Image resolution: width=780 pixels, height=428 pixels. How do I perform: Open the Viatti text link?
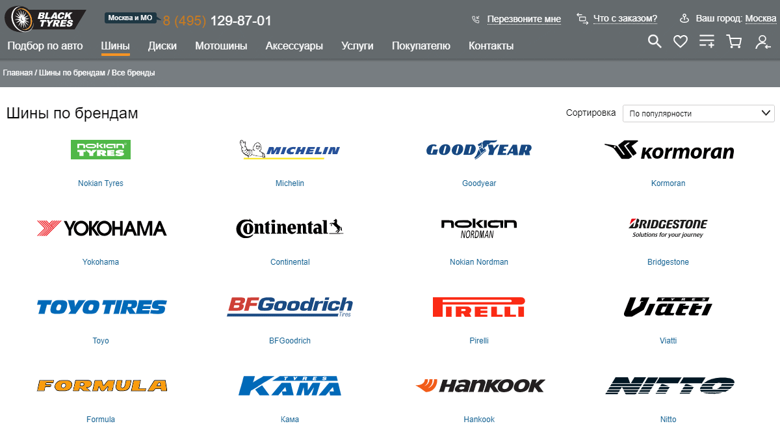click(668, 341)
